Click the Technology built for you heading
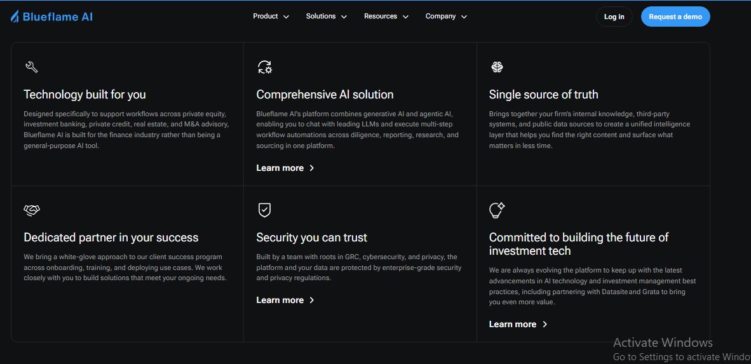Image resolution: width=751 pixels, height=364 pixels. point(85,95)
